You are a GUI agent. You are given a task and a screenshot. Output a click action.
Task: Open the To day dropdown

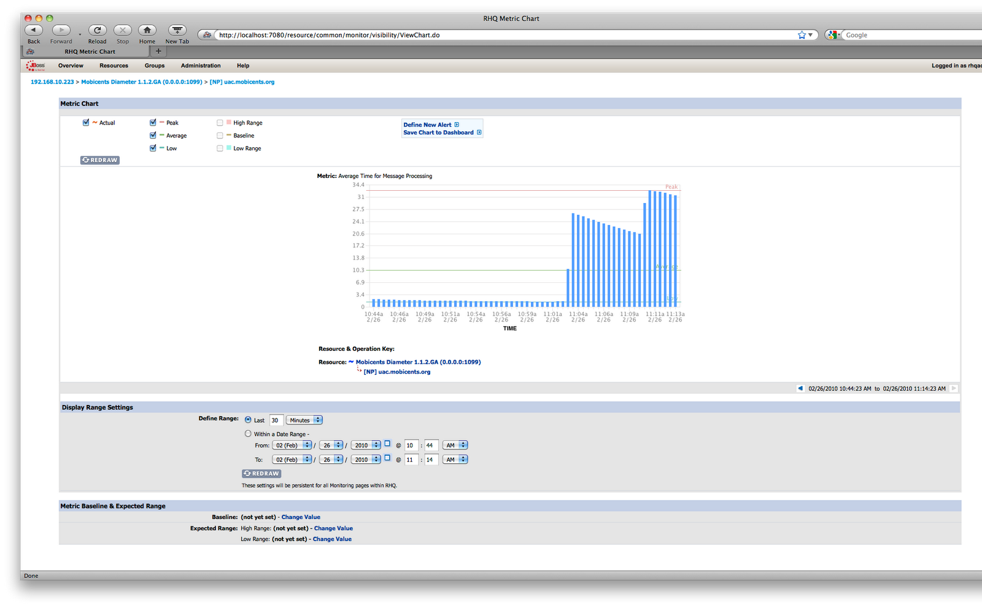(331, 460)
